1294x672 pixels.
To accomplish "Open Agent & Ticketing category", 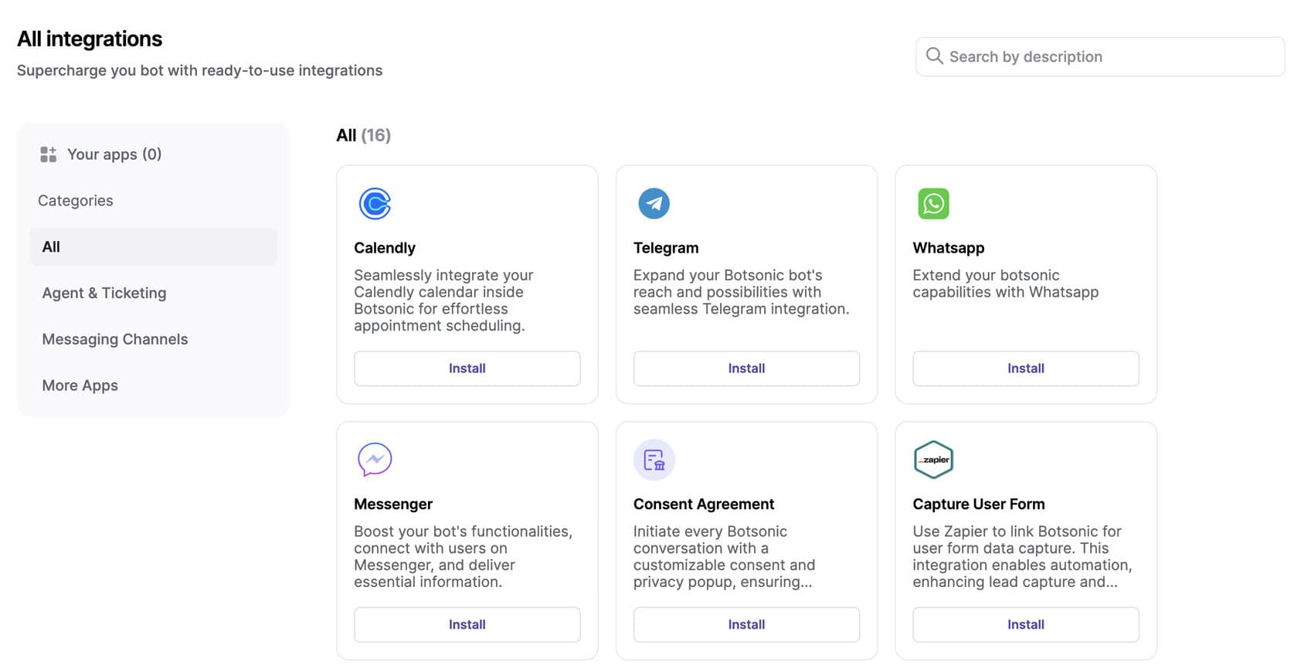I will (x=104, y=294).
